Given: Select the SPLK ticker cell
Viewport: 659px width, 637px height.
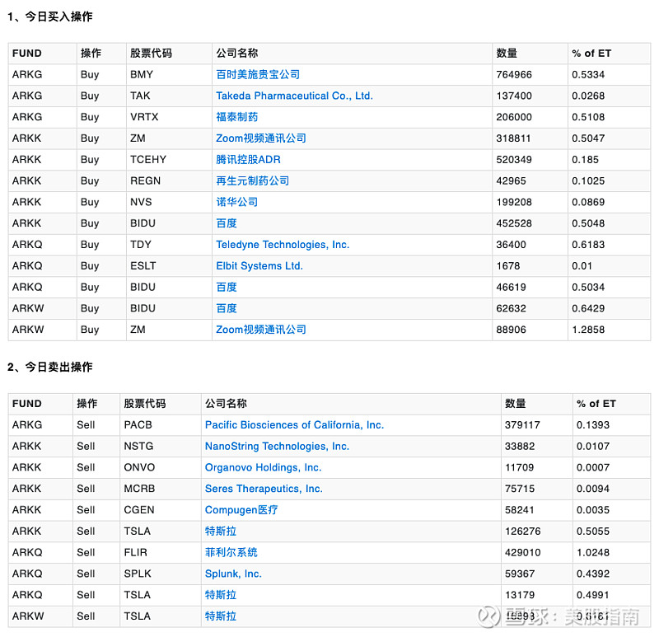Looking at the screenshot, I should tap(161, 574).
